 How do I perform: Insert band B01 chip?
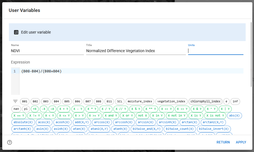(25, 102)
